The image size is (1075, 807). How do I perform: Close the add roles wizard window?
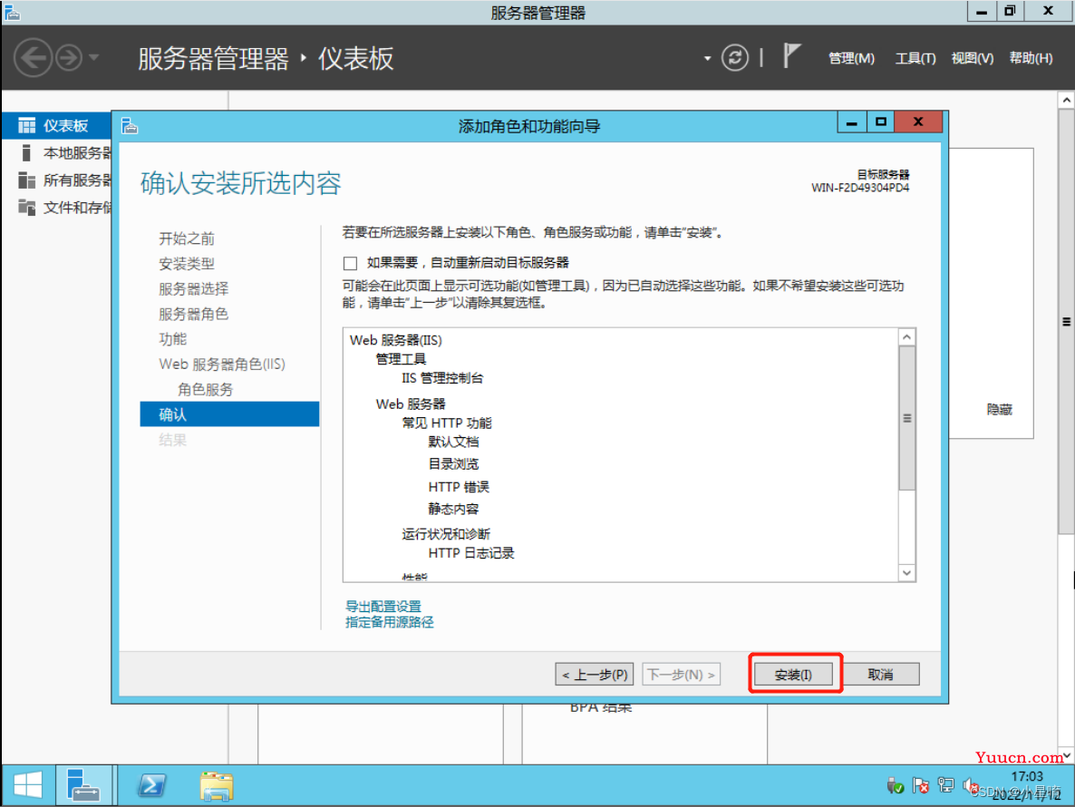[919, 122]
